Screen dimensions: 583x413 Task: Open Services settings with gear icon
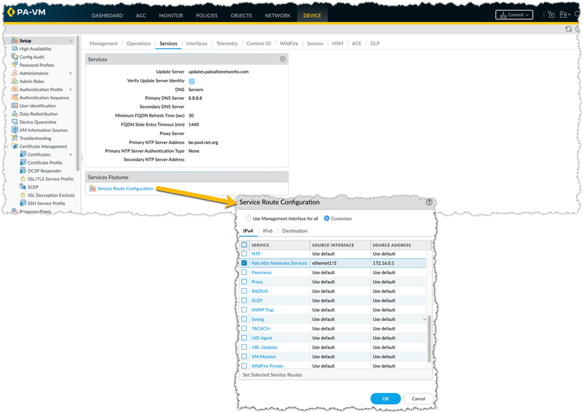[282, 59]
